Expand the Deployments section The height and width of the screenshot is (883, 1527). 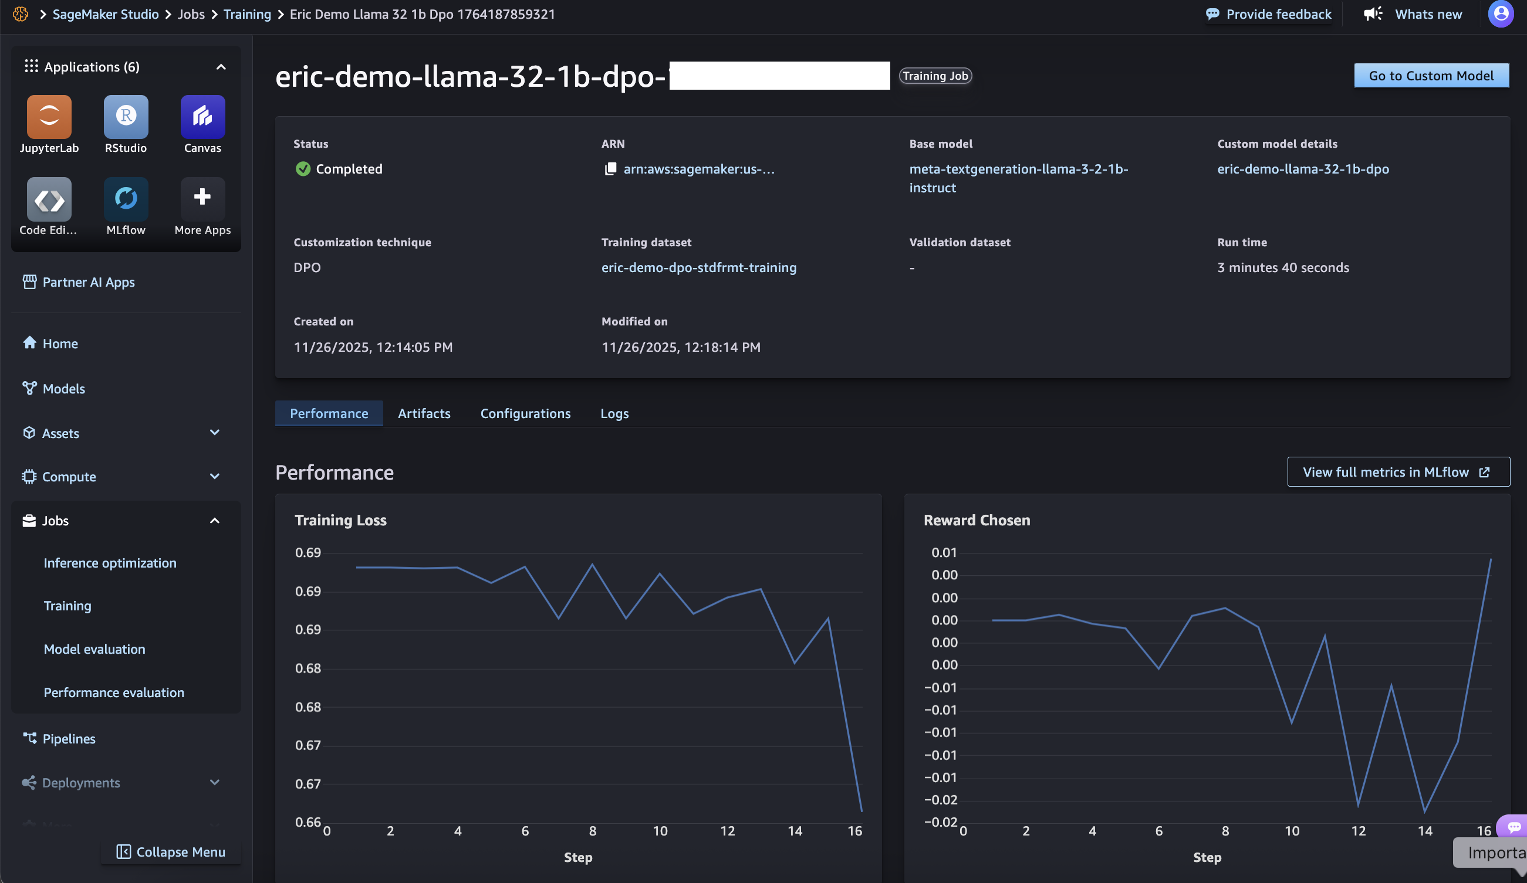pos(215,782)
